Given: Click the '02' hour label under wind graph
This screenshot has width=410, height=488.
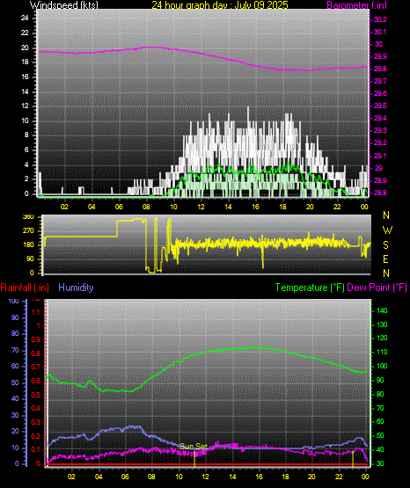Looking at the screenshot, I should tap(64, 207).
